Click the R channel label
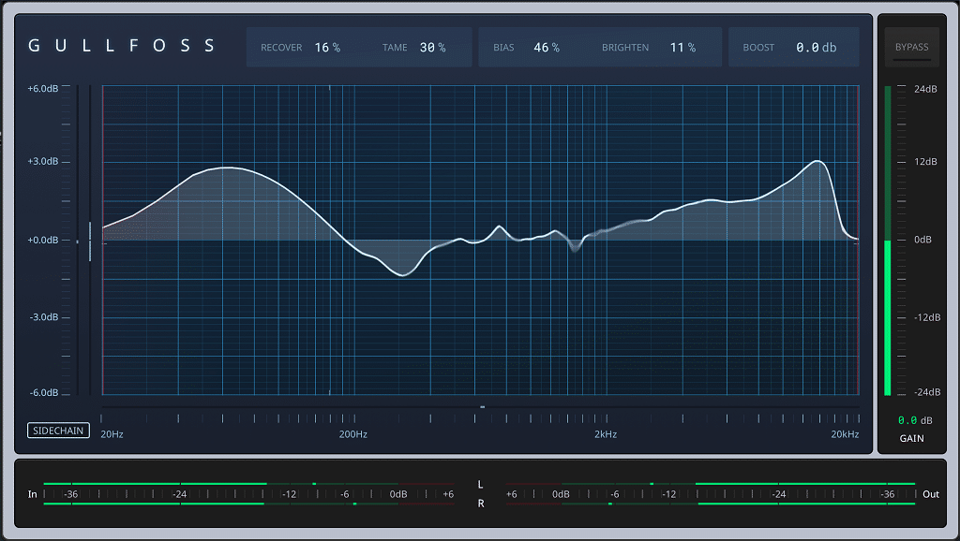 pos(481,504)
